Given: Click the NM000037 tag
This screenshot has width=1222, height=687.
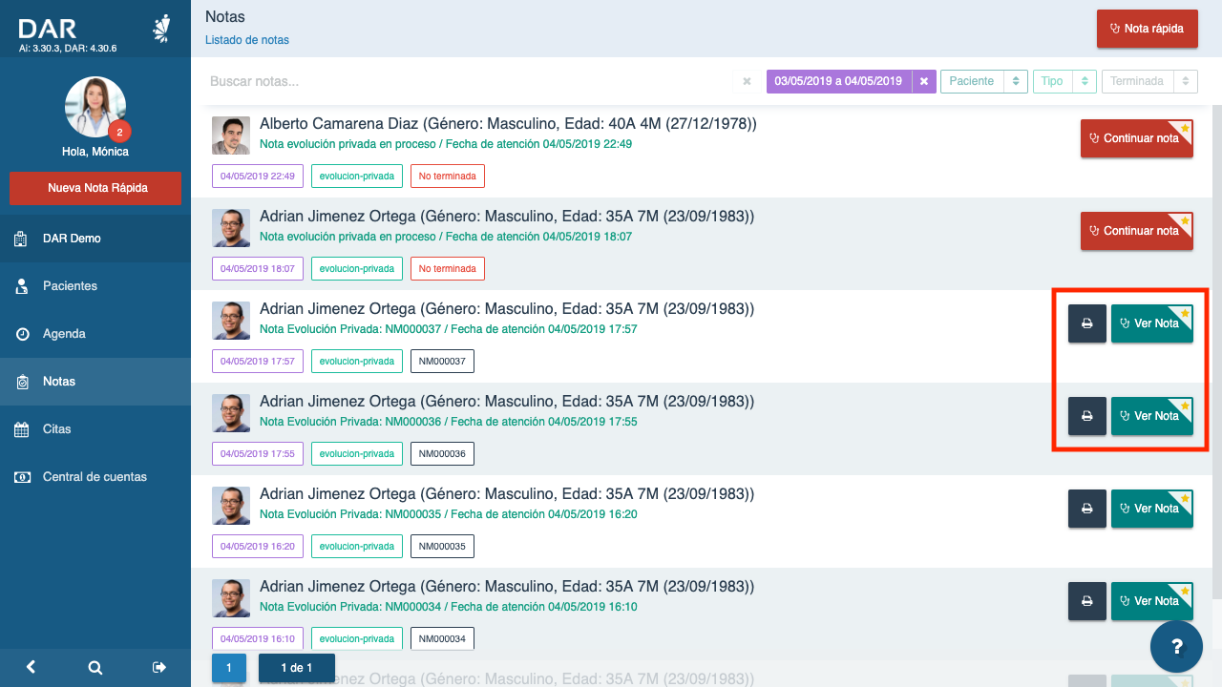Looking at the screenshot, I should click(442, 362).
